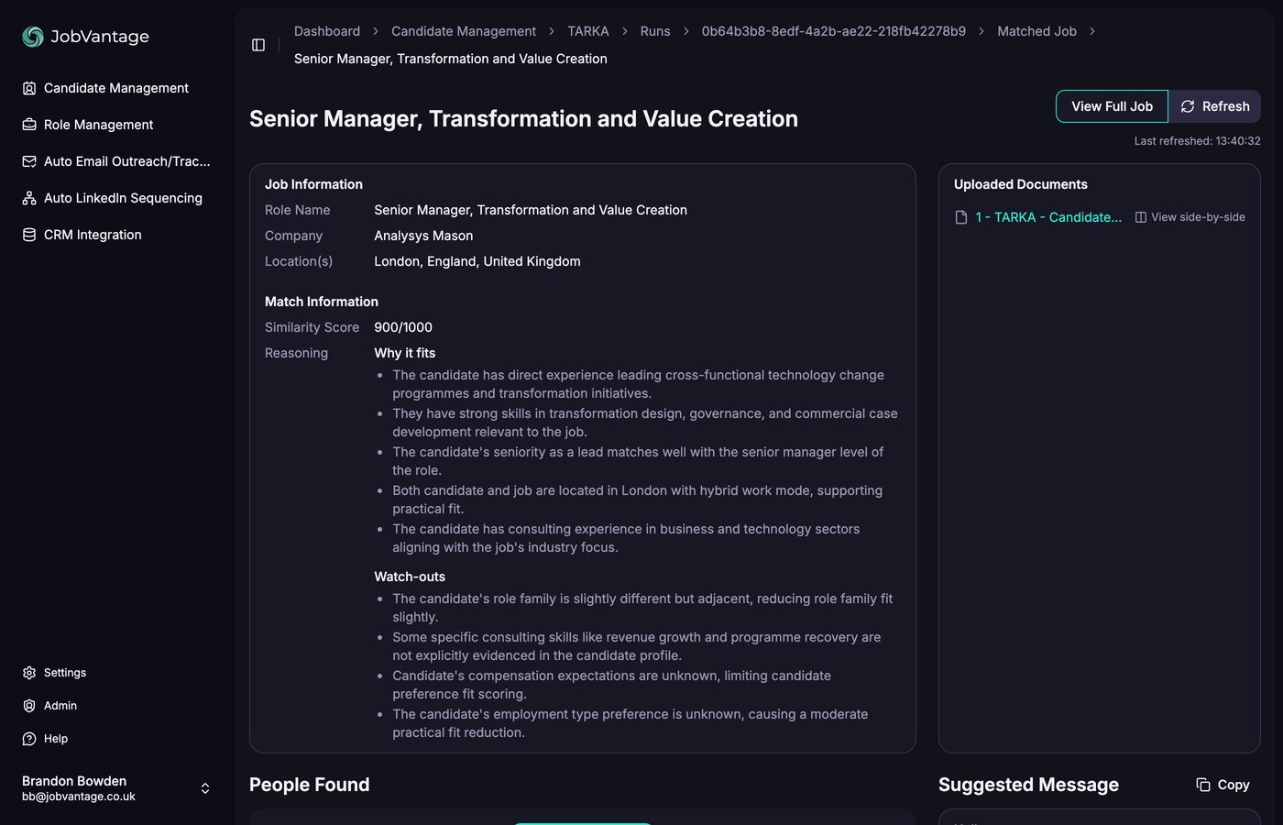
Task: Go to Dashboard in the breadcrumb
Action: (x=327, y=31)
